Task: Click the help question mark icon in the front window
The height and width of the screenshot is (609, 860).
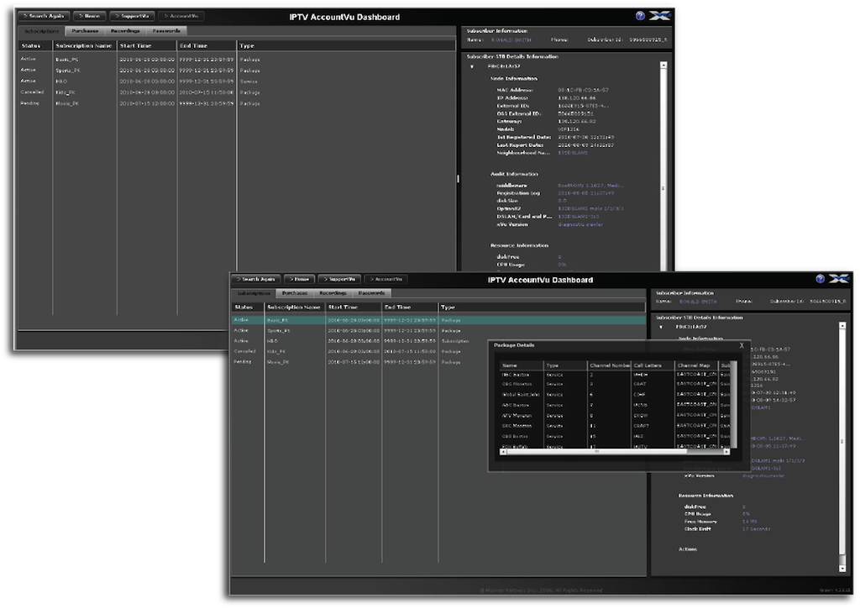Action: pos(820,279)
